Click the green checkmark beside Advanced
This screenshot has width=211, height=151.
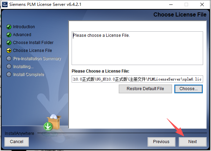coord(9,35)
